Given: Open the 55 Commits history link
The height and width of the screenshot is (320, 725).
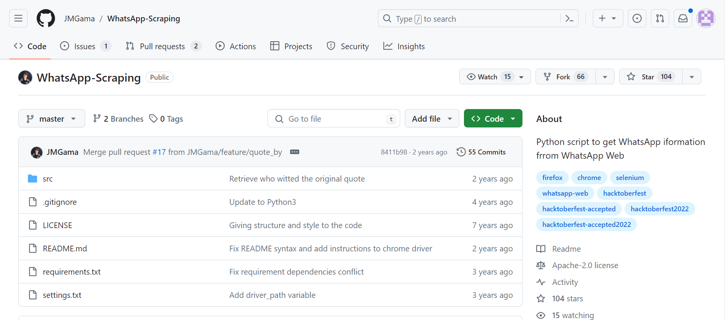Looking at the screenshot, I should click(481, 152).
